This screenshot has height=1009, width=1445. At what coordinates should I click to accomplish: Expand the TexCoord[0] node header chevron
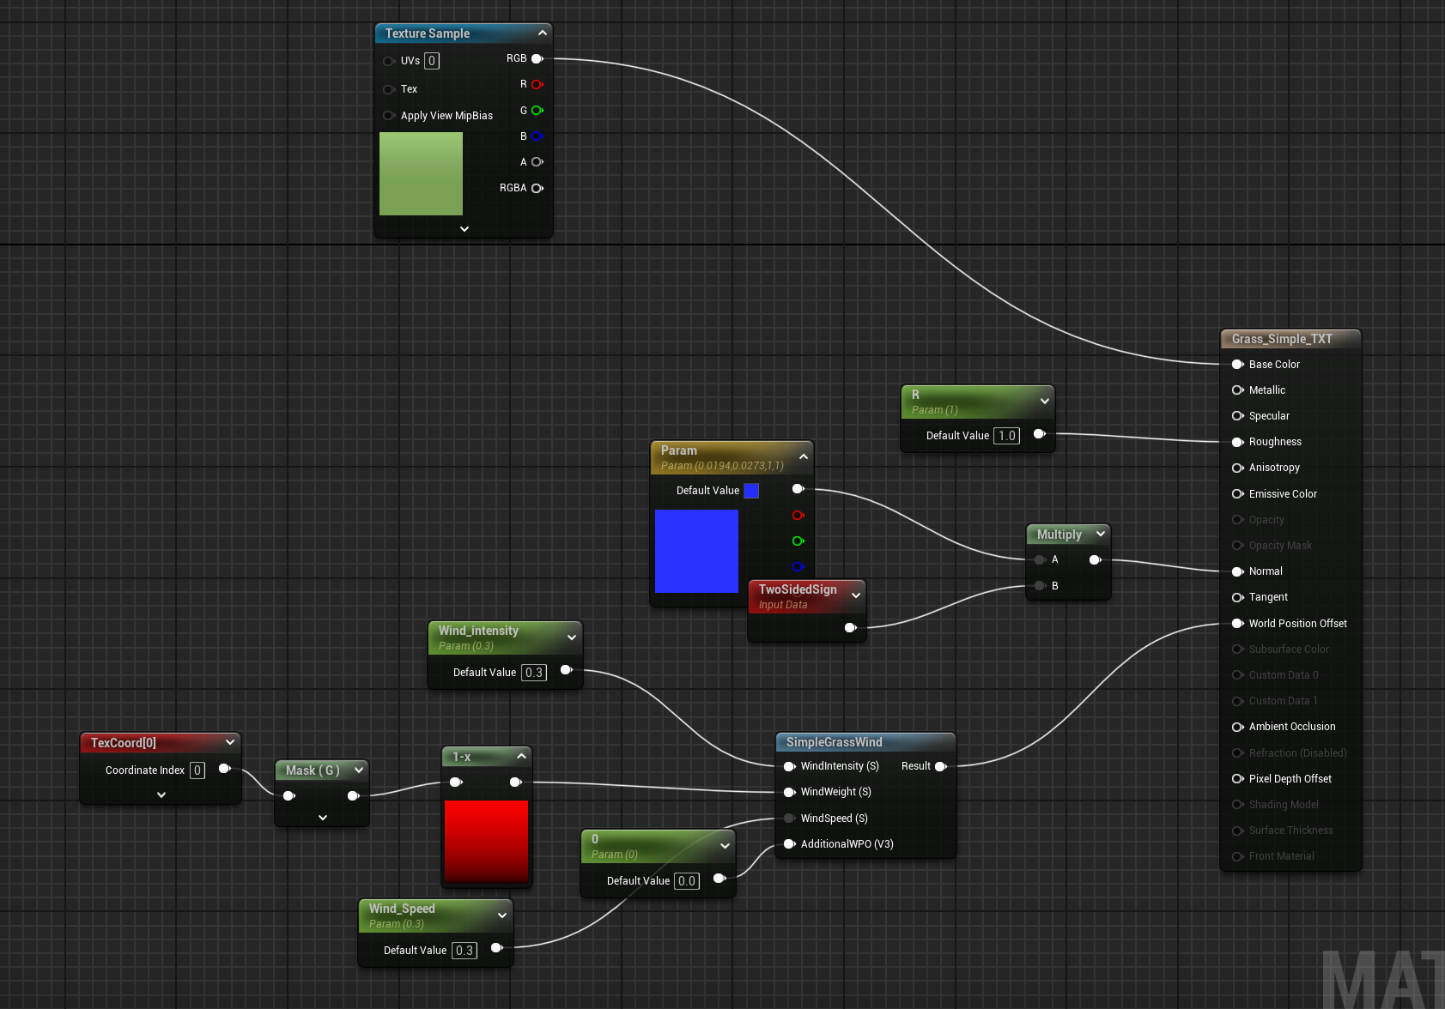point(230,742)
